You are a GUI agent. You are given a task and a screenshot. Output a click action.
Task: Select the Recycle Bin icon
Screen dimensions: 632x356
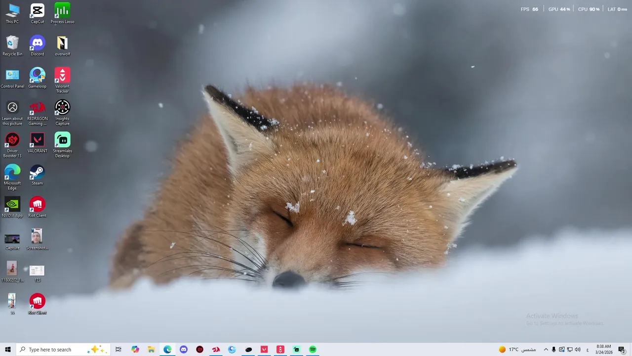12,46
